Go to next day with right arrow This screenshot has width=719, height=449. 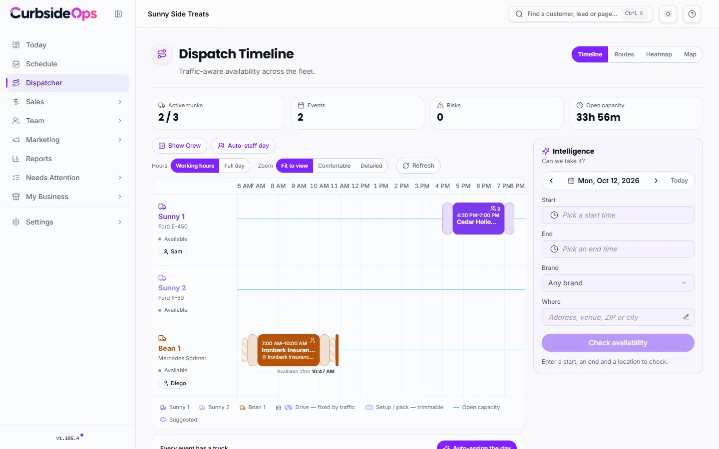656,181
